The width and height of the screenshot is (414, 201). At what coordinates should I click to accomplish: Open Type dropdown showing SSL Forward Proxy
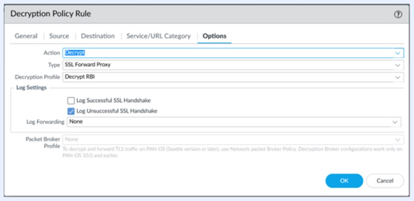233,65
